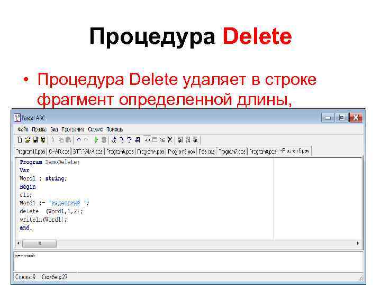Screen dimensions: 381x285
Task: Switch to the Program8.pas tab
Action: pos(263,151)
